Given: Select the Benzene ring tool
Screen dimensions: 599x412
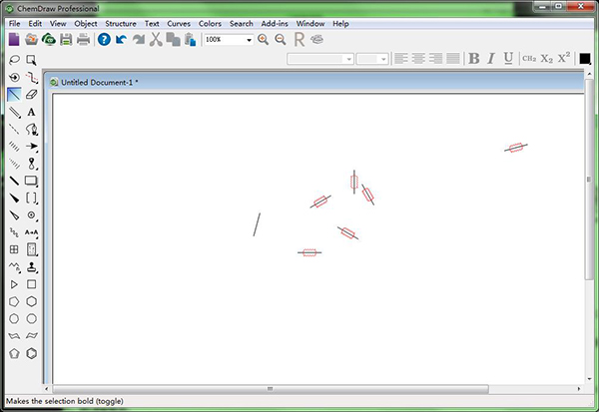Looking at the screenshot, I should pos(32,353).
